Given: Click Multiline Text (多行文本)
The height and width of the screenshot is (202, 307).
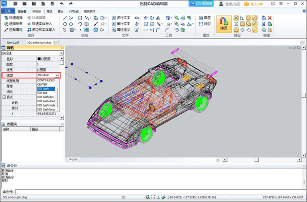Looking at the screenshot, I should (x=121, y=18).
